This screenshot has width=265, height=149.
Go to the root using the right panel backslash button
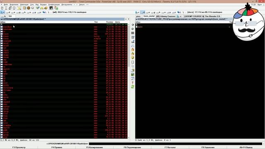(x=183, y=12)
